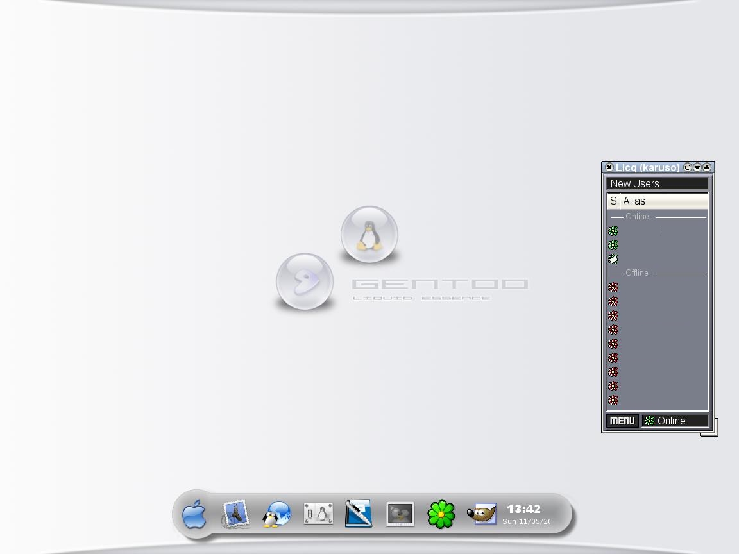739x554 pixels.
Task: Close the Licq window with X button
Action: (x=609, y=167)
